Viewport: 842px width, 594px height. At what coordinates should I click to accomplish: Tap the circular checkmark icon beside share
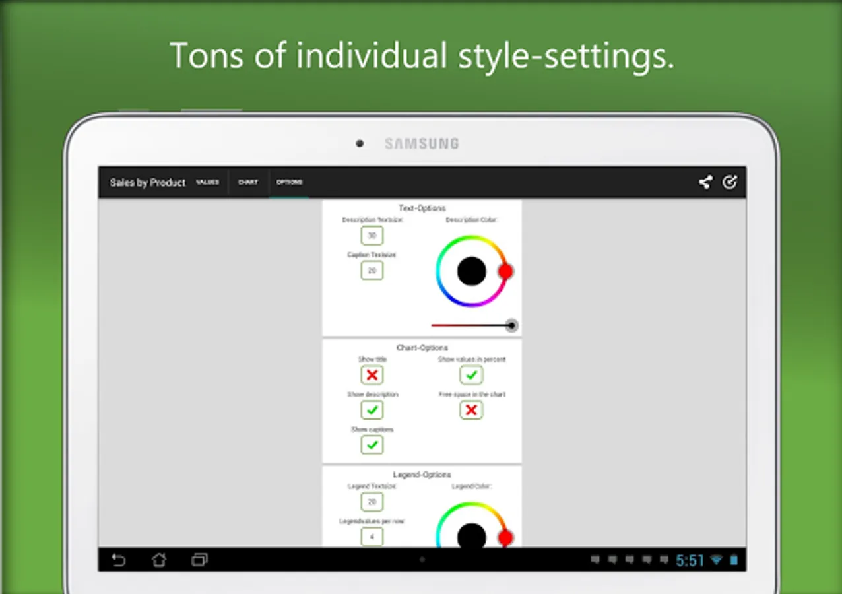tap(729, 182)
